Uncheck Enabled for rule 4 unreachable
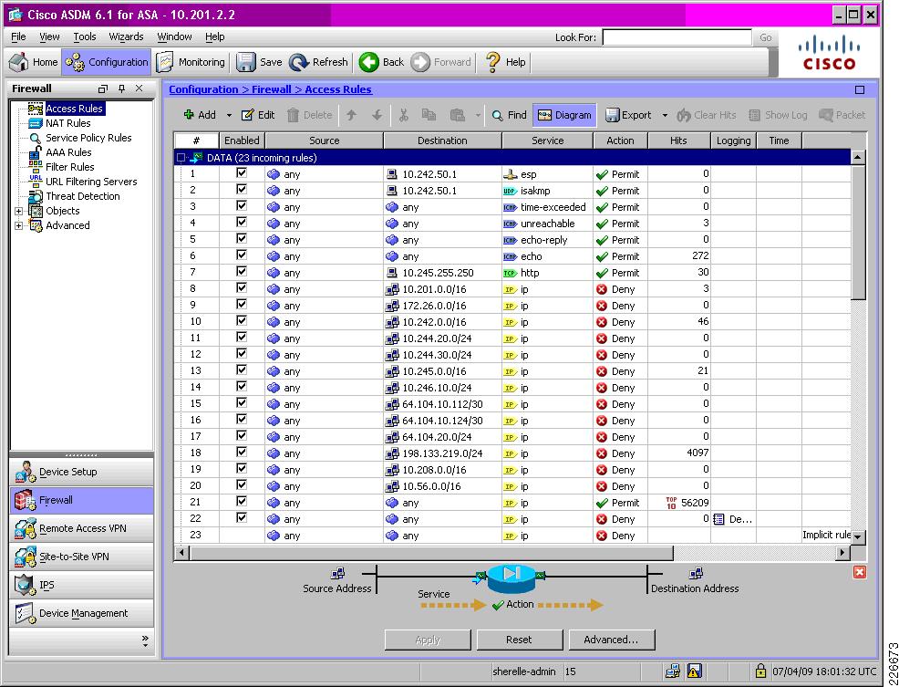The width and height of the screenshot is (899, 687). click(x=242, y=222)
